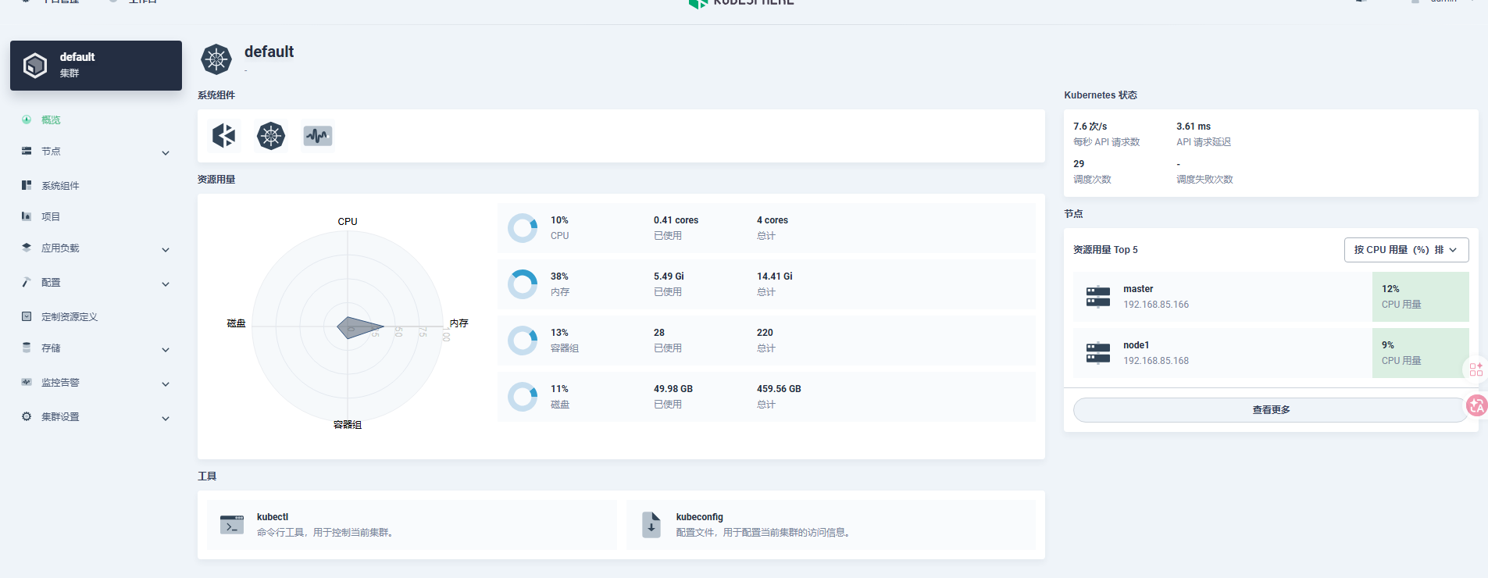Click the 查看更多 button
The width and height of the screenshot is (1488, 578).
[1271, 410]
